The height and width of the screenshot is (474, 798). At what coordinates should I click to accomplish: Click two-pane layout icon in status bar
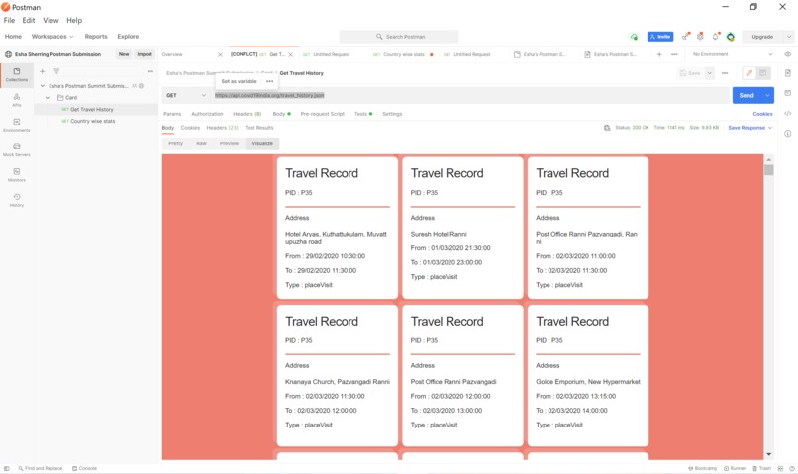click(780, 468)
